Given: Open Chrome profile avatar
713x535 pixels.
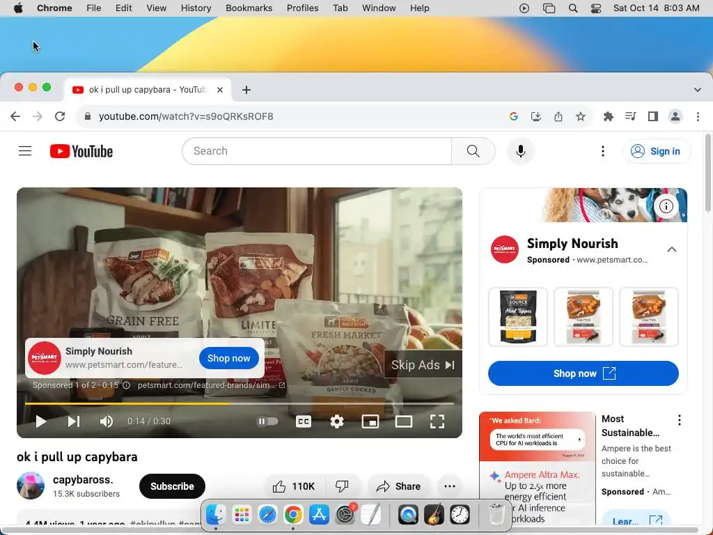Looking at the screenshot, I should point(675,116).
